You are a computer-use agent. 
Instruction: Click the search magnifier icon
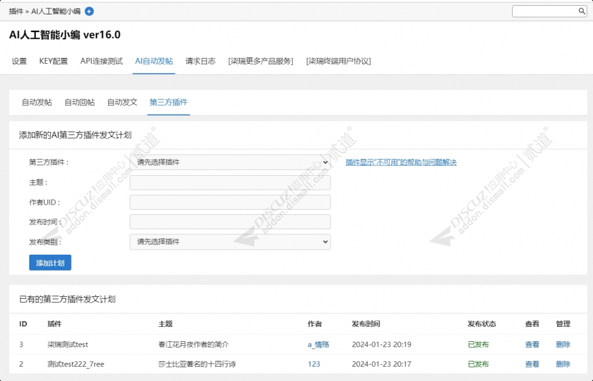tap(582, 11)
